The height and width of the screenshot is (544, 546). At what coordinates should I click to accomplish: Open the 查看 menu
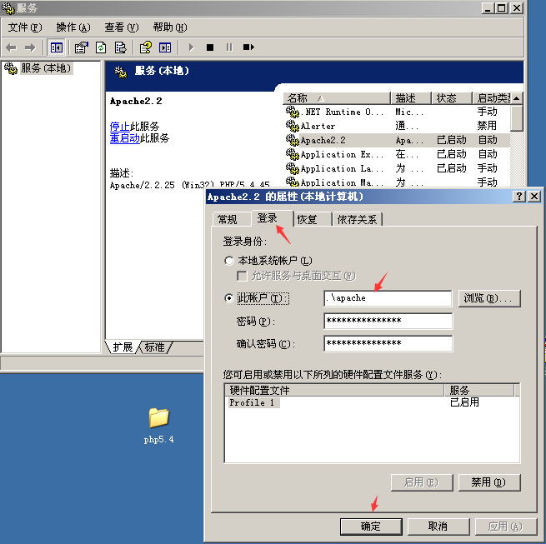[x=121, y=27]
